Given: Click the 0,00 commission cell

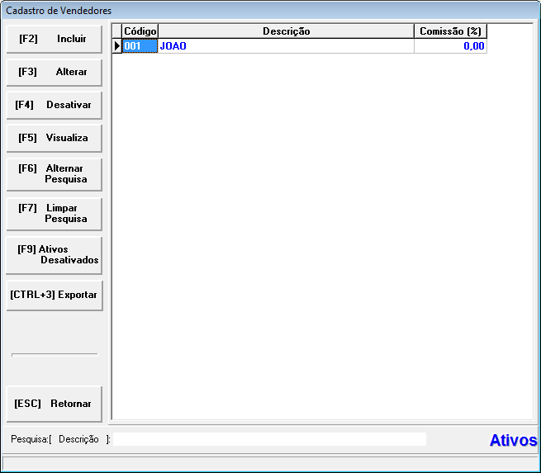Looking at the screenshot, I should pyautogui.click(x=450, y=46).
